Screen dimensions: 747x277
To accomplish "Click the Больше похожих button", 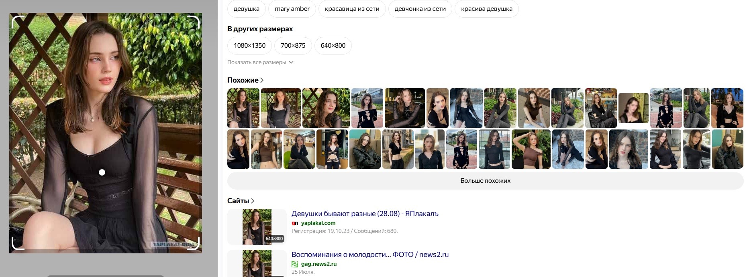I will (485, 181).
